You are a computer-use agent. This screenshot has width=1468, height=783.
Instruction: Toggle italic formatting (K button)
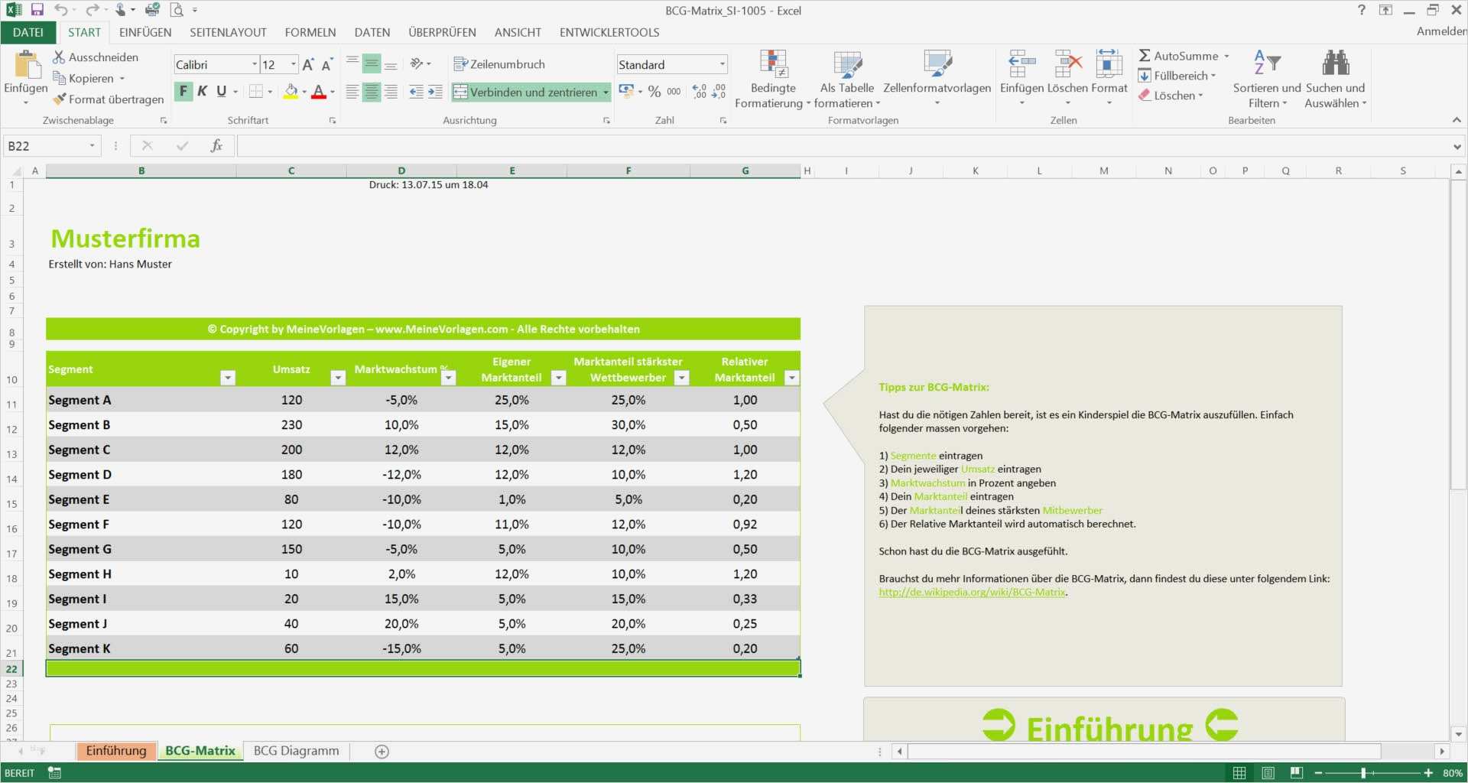point(203,92)
